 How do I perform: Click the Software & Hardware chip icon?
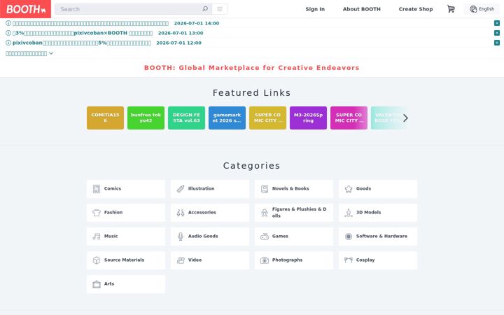(x=349, y=237)
